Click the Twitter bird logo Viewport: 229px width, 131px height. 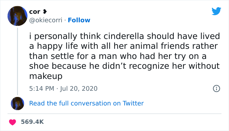click(x=216, y=11)
